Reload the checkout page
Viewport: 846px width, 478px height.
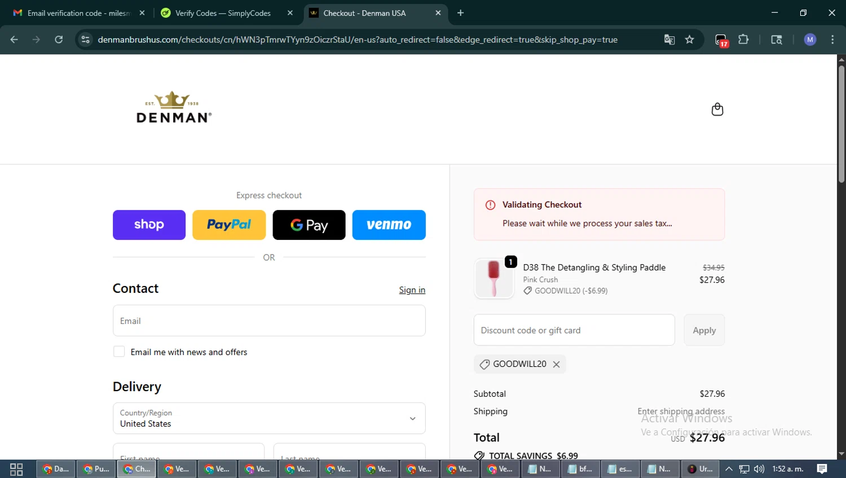click(59, 40)
